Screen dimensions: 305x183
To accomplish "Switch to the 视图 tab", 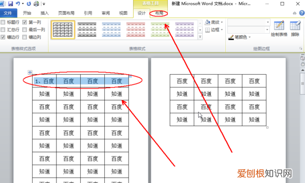I will pos(123,13).
